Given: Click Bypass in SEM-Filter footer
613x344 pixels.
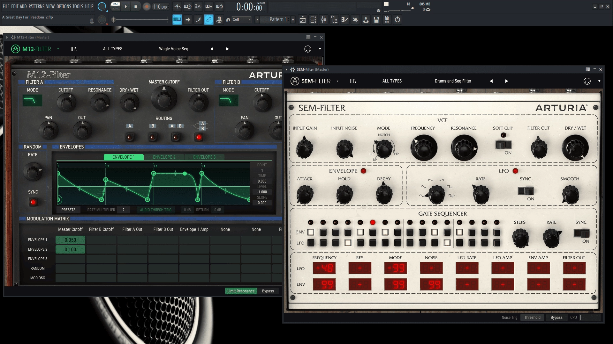Looking at the screenshot, I should pyautogui.click(x=556, y=318).
